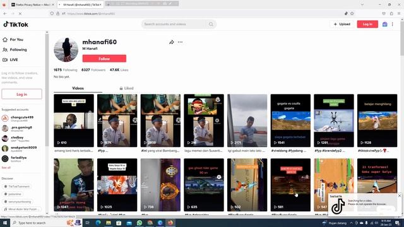The height and width of the screenshot is (227, 404).
Task: Open suggested account changcute499
Action: coord(21,119)
